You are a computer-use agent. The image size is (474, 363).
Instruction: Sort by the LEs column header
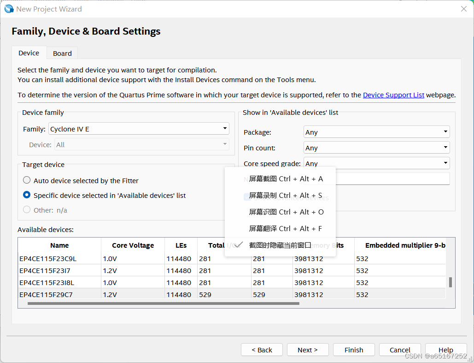pyautogui.click(x=181, y=245)
